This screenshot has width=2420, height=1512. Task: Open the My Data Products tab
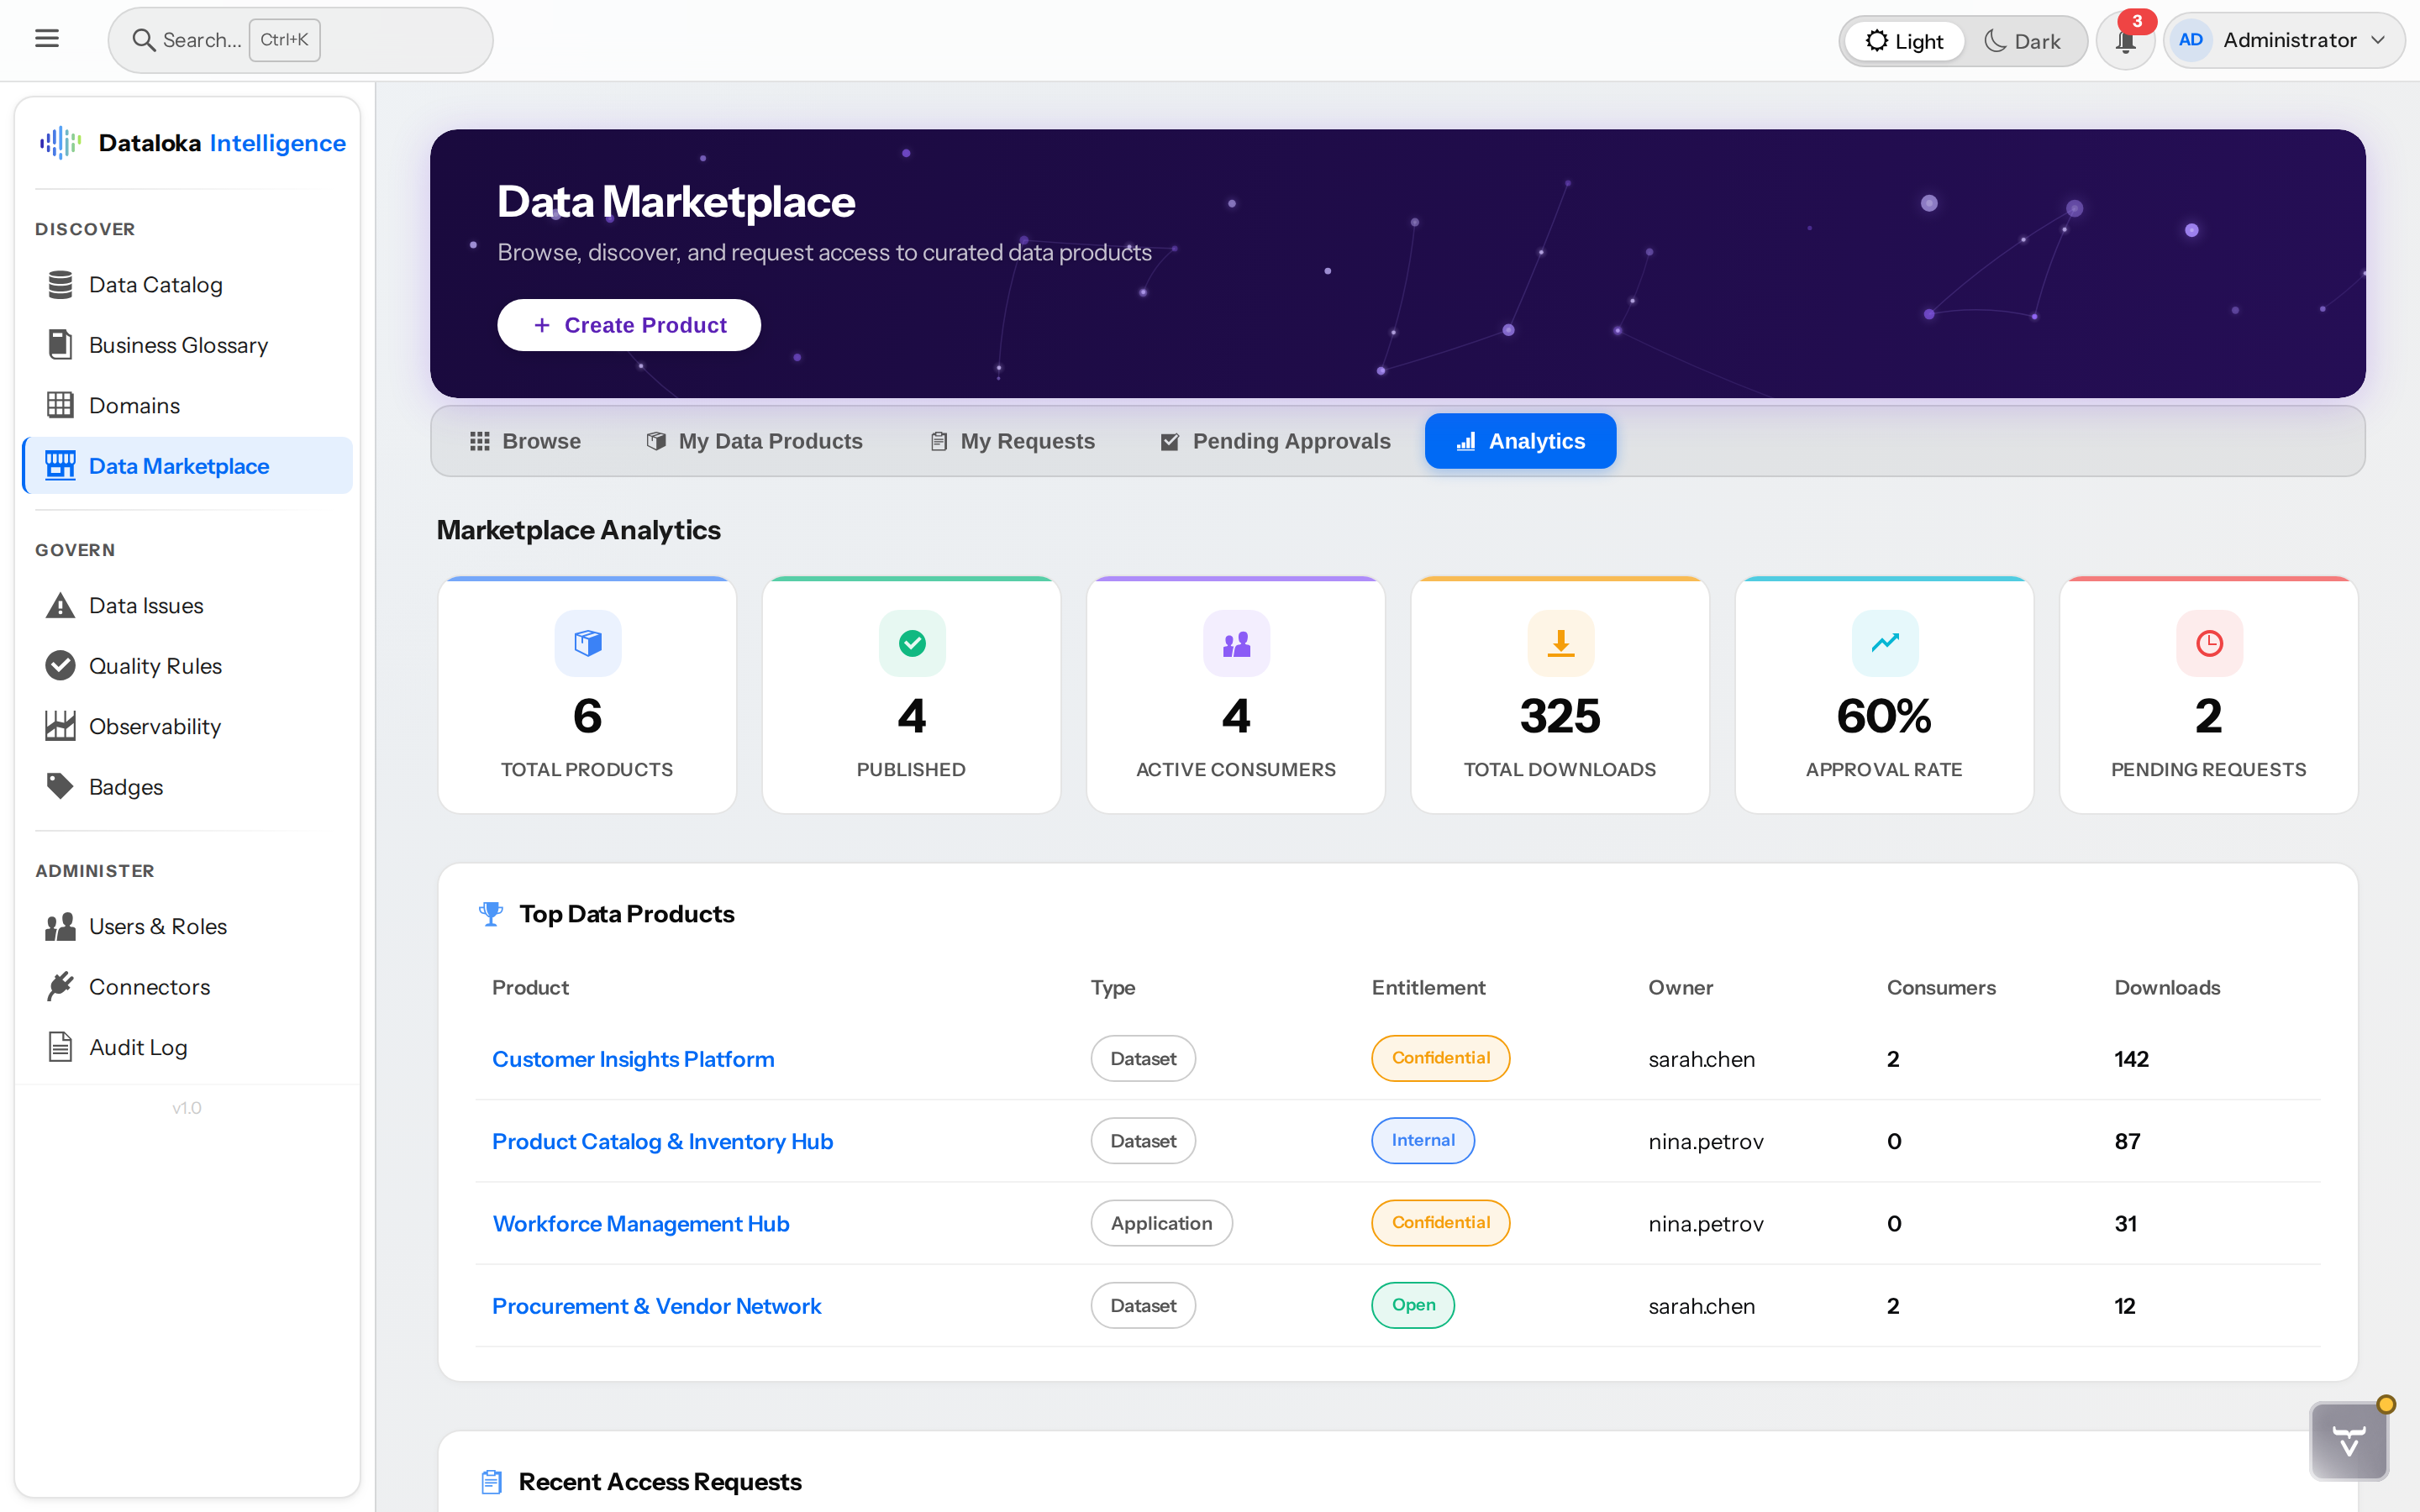click(754, 440)
